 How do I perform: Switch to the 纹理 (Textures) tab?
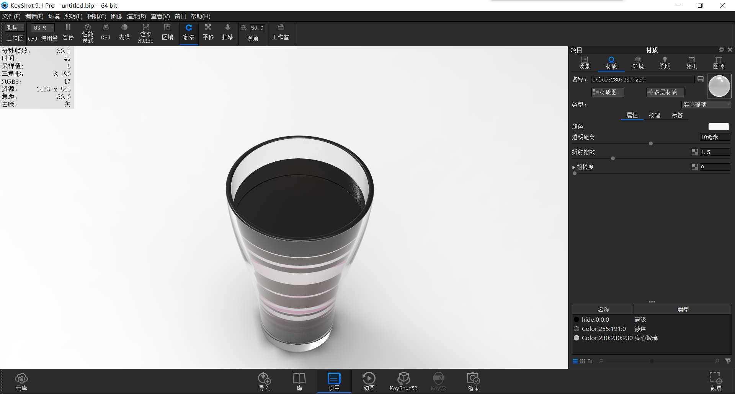654,115
